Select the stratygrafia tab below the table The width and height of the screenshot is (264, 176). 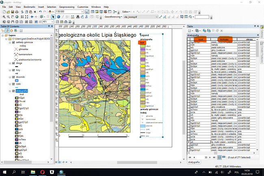194,162
